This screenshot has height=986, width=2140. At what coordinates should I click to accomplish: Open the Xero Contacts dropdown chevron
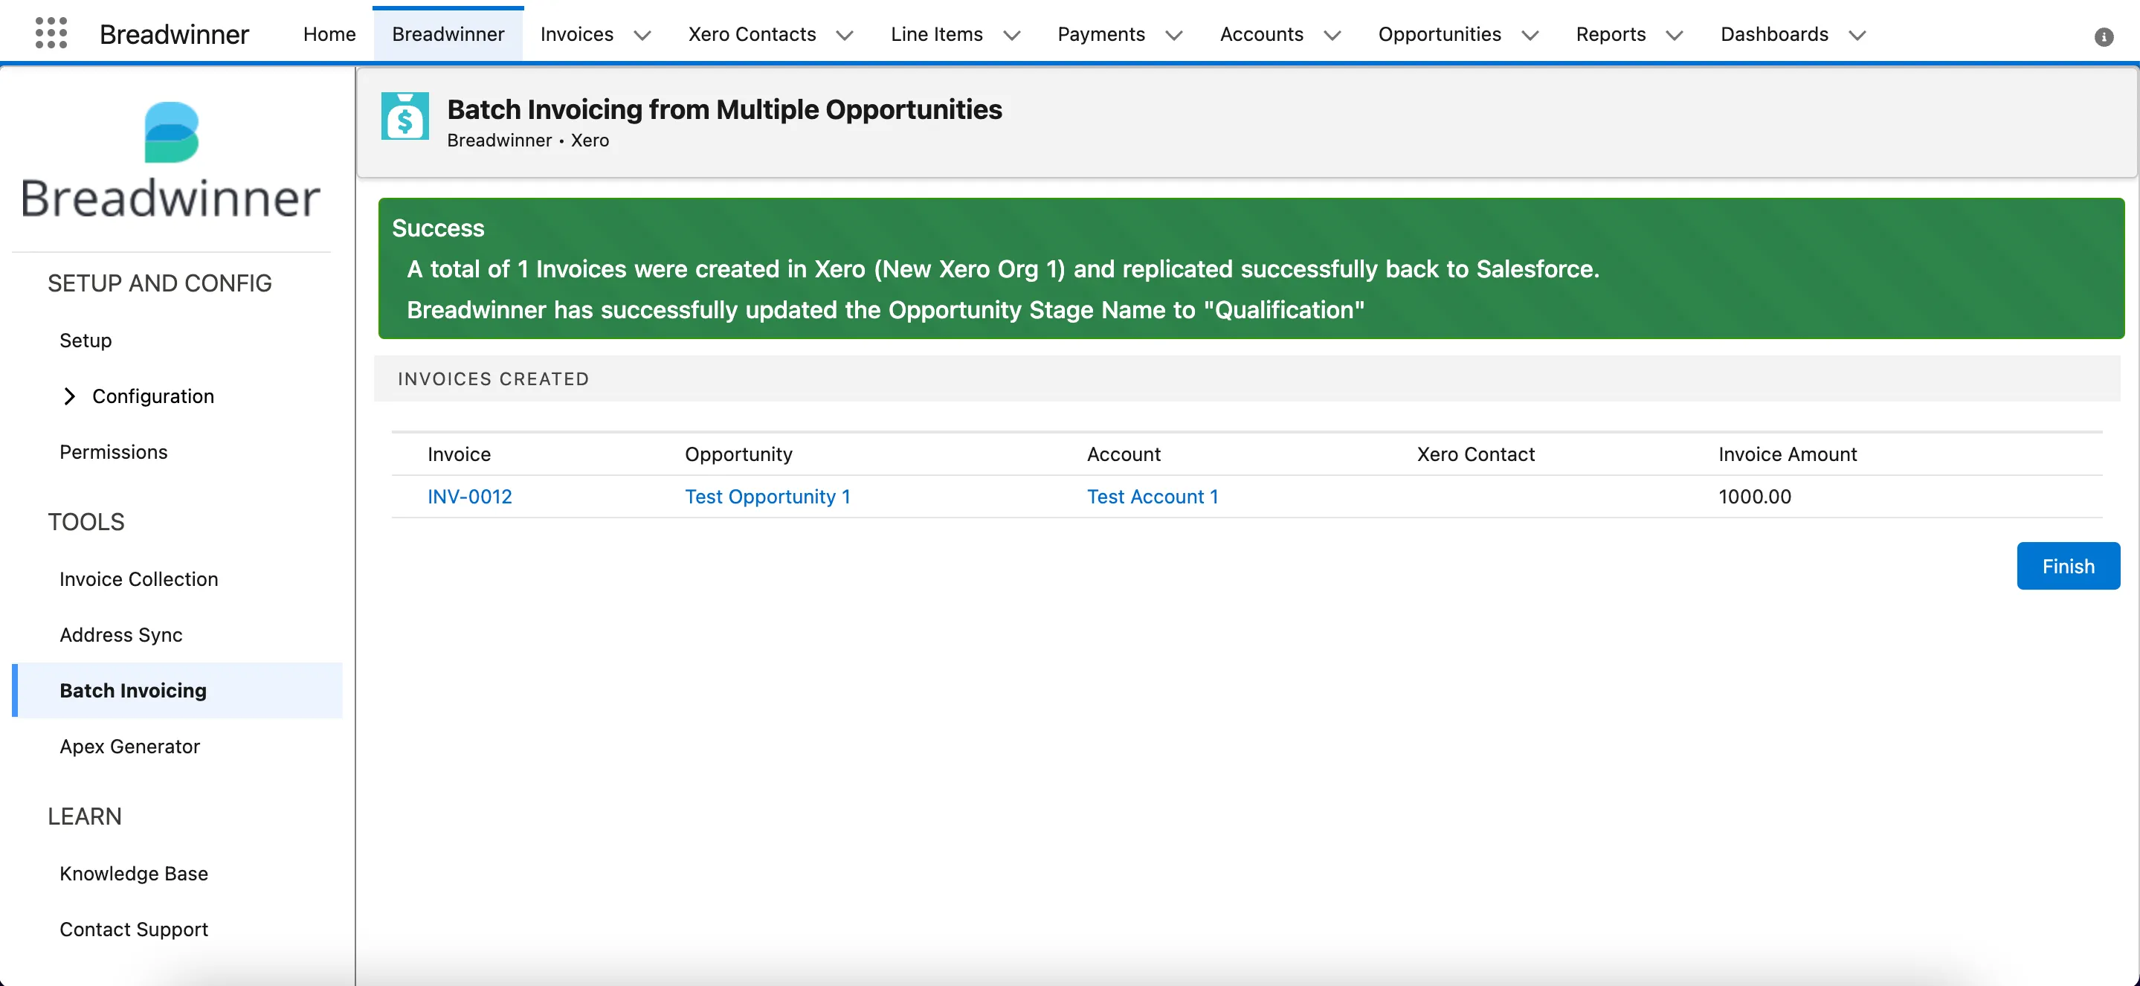pos(844,35)
